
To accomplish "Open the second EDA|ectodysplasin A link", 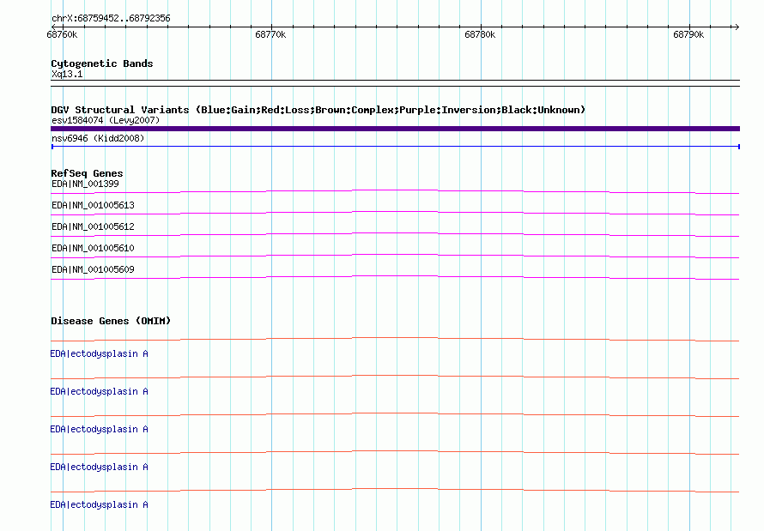I will point(99,392).
